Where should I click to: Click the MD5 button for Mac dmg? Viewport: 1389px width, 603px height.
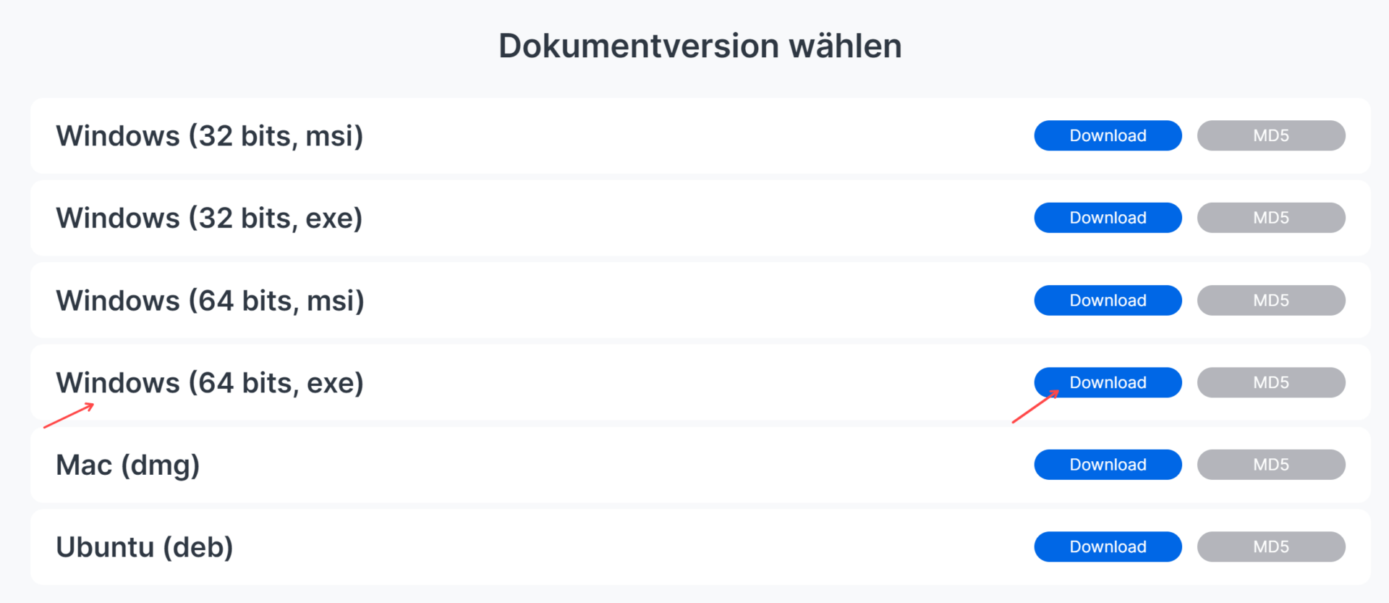[1271, 465]
